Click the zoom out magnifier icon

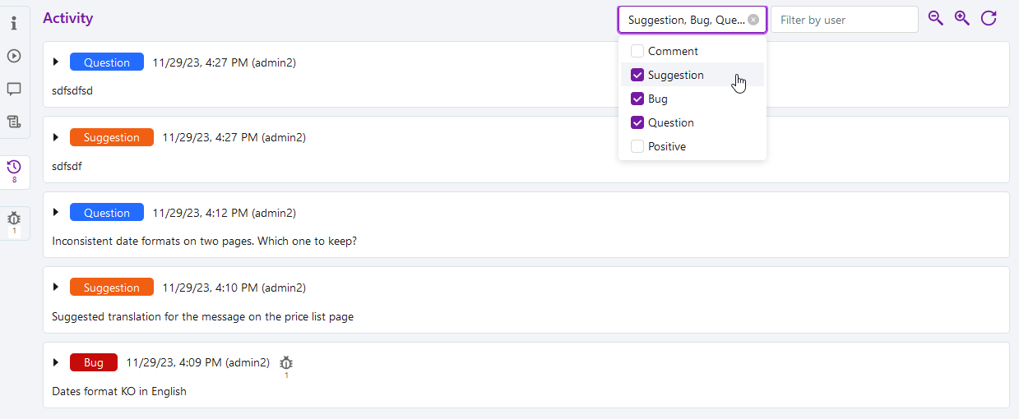pos(935,18)
